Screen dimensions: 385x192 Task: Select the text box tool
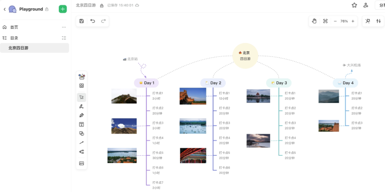point(82,124)
